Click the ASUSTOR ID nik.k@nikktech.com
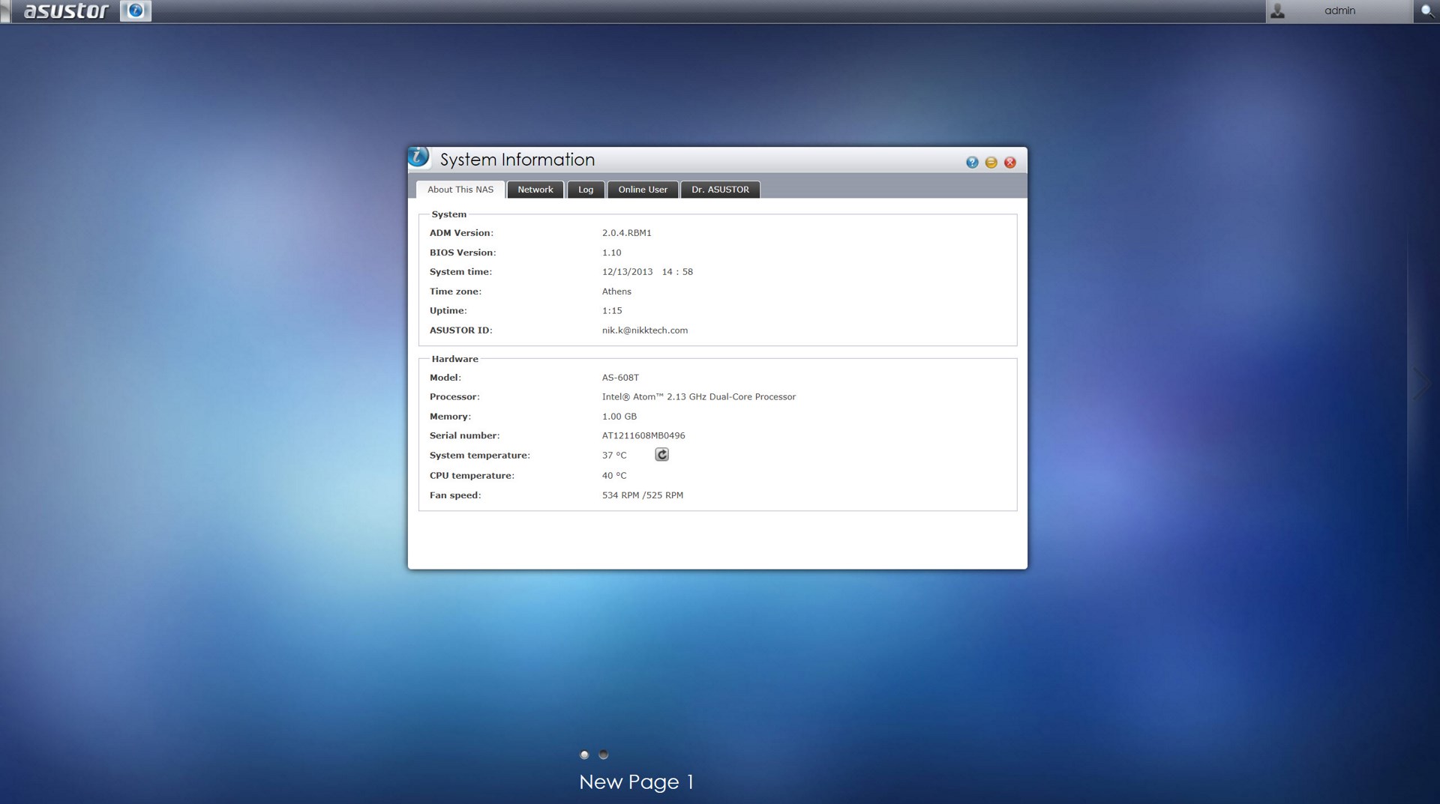Viewport: 1440px width, 804px height. 644,330
